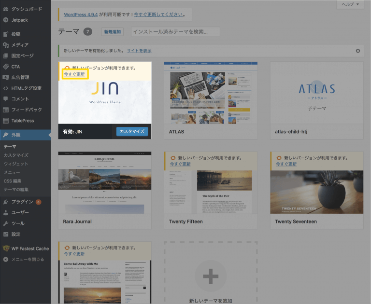Open カスタマイズ submenu under 外観
Screen dimensions: 371x304
[x=16, y=155]
